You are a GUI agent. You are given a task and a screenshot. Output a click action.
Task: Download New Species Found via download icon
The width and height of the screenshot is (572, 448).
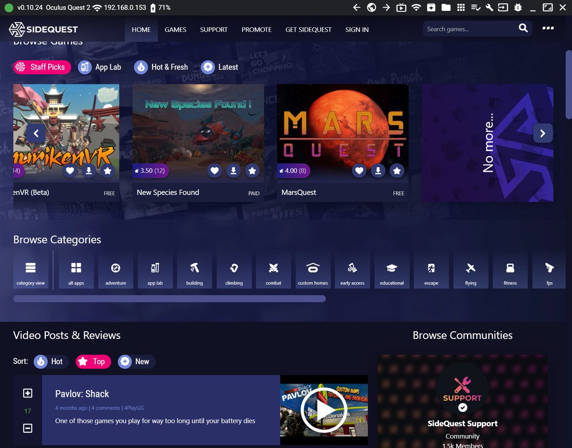[x=233, y=171]
